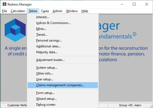Click the Customer Reference status bar field

14,105
